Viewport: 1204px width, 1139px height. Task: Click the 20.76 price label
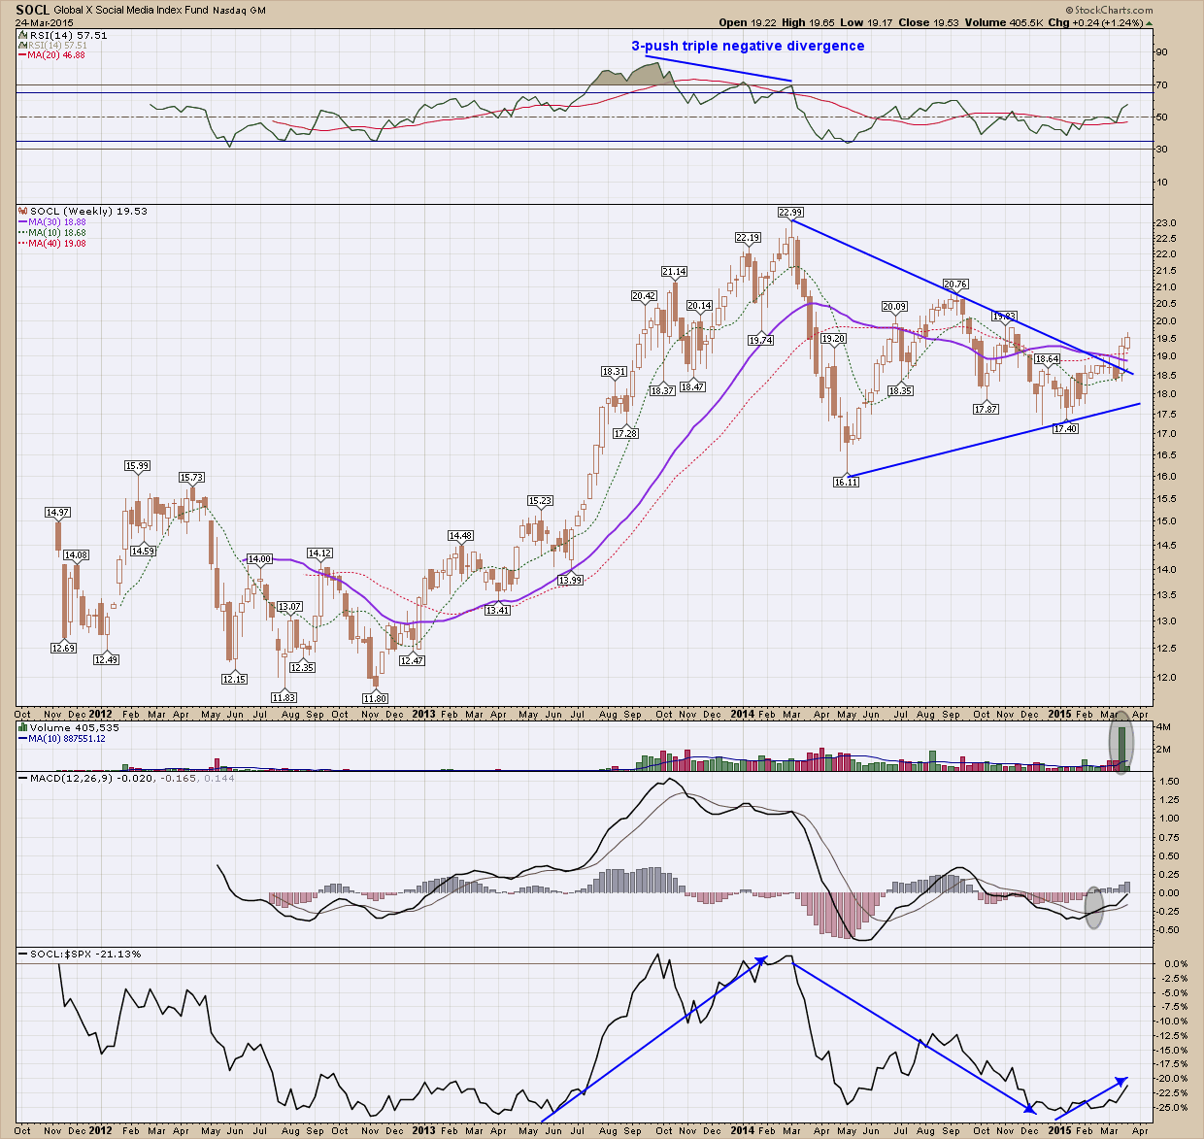(955, 285)
